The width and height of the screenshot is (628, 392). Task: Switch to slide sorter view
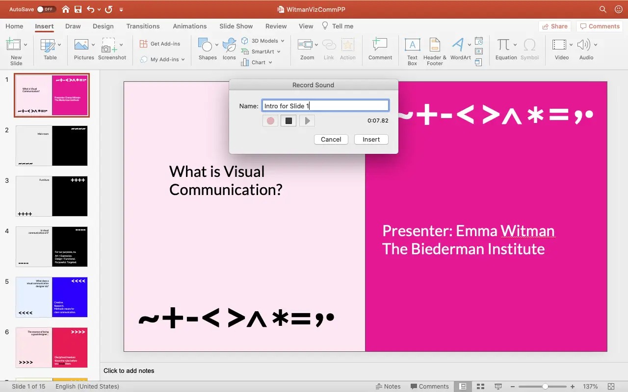point(480,386)
